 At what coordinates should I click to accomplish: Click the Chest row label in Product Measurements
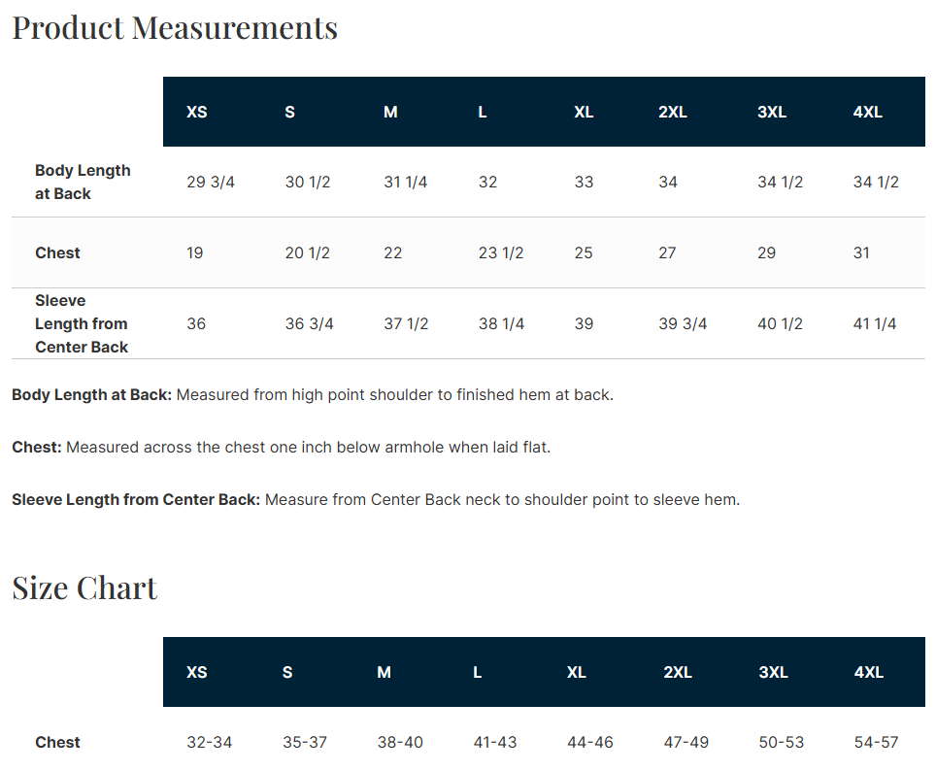click(57, 252)
